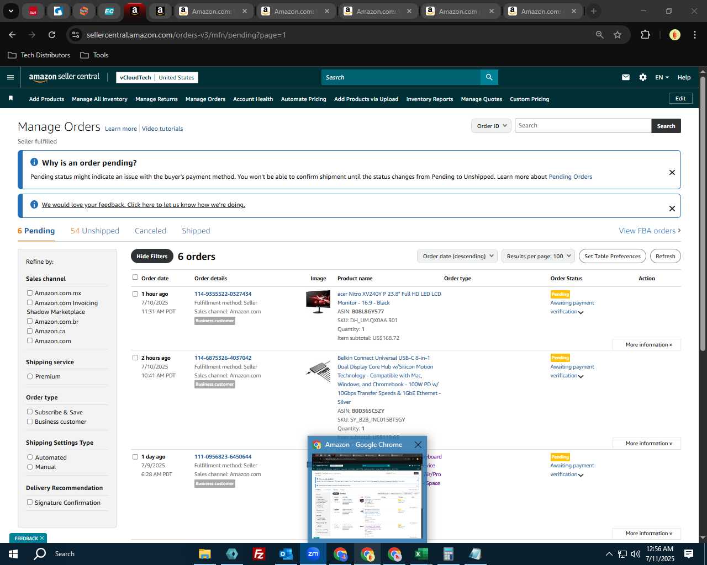This screenshot has height=565, width=707.
Task: Click the Refresh orders button
Action: 665,256
